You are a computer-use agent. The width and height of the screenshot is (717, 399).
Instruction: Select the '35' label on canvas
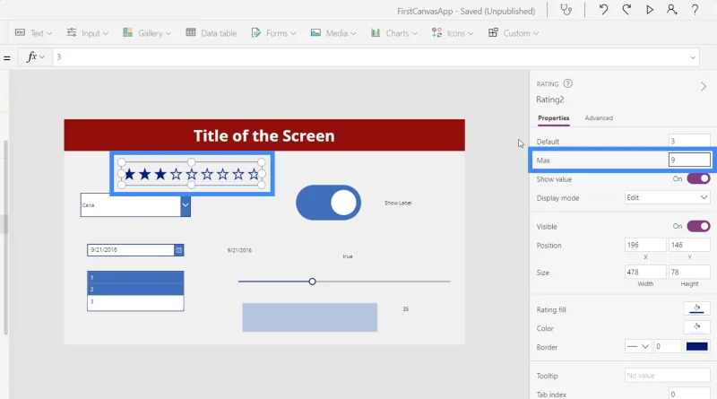(406, 308)
